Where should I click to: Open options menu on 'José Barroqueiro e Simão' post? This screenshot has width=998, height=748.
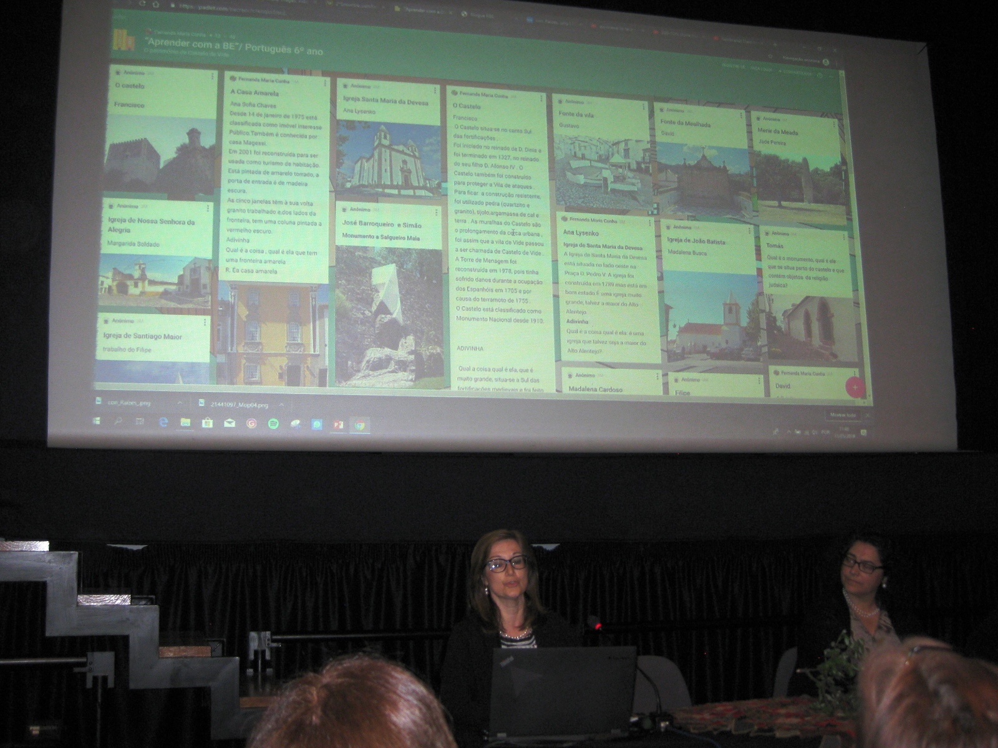[x=436, y=212]
